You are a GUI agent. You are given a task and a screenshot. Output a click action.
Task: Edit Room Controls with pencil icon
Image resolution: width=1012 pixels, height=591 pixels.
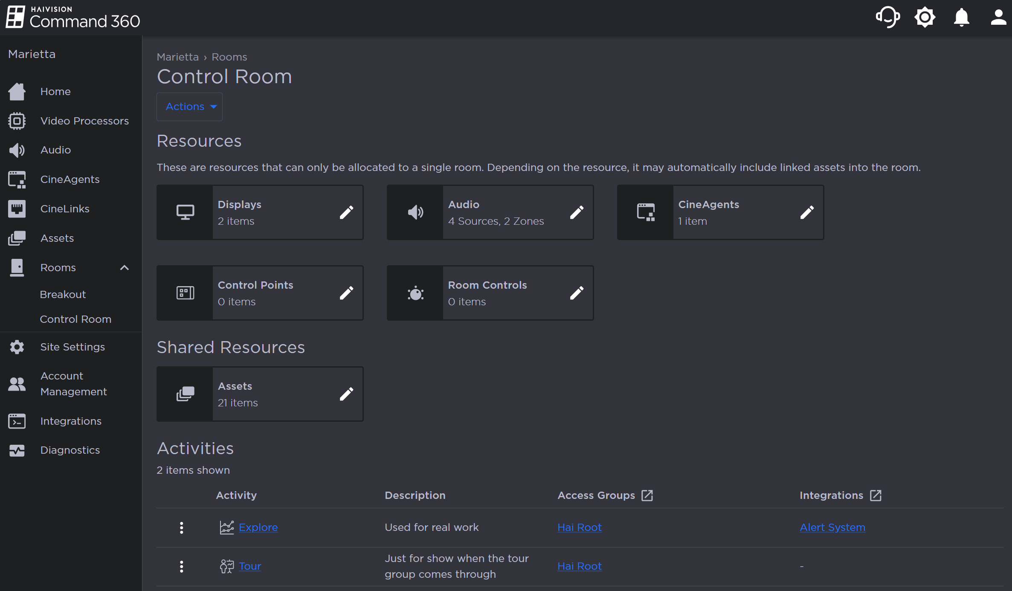[577, 293]
